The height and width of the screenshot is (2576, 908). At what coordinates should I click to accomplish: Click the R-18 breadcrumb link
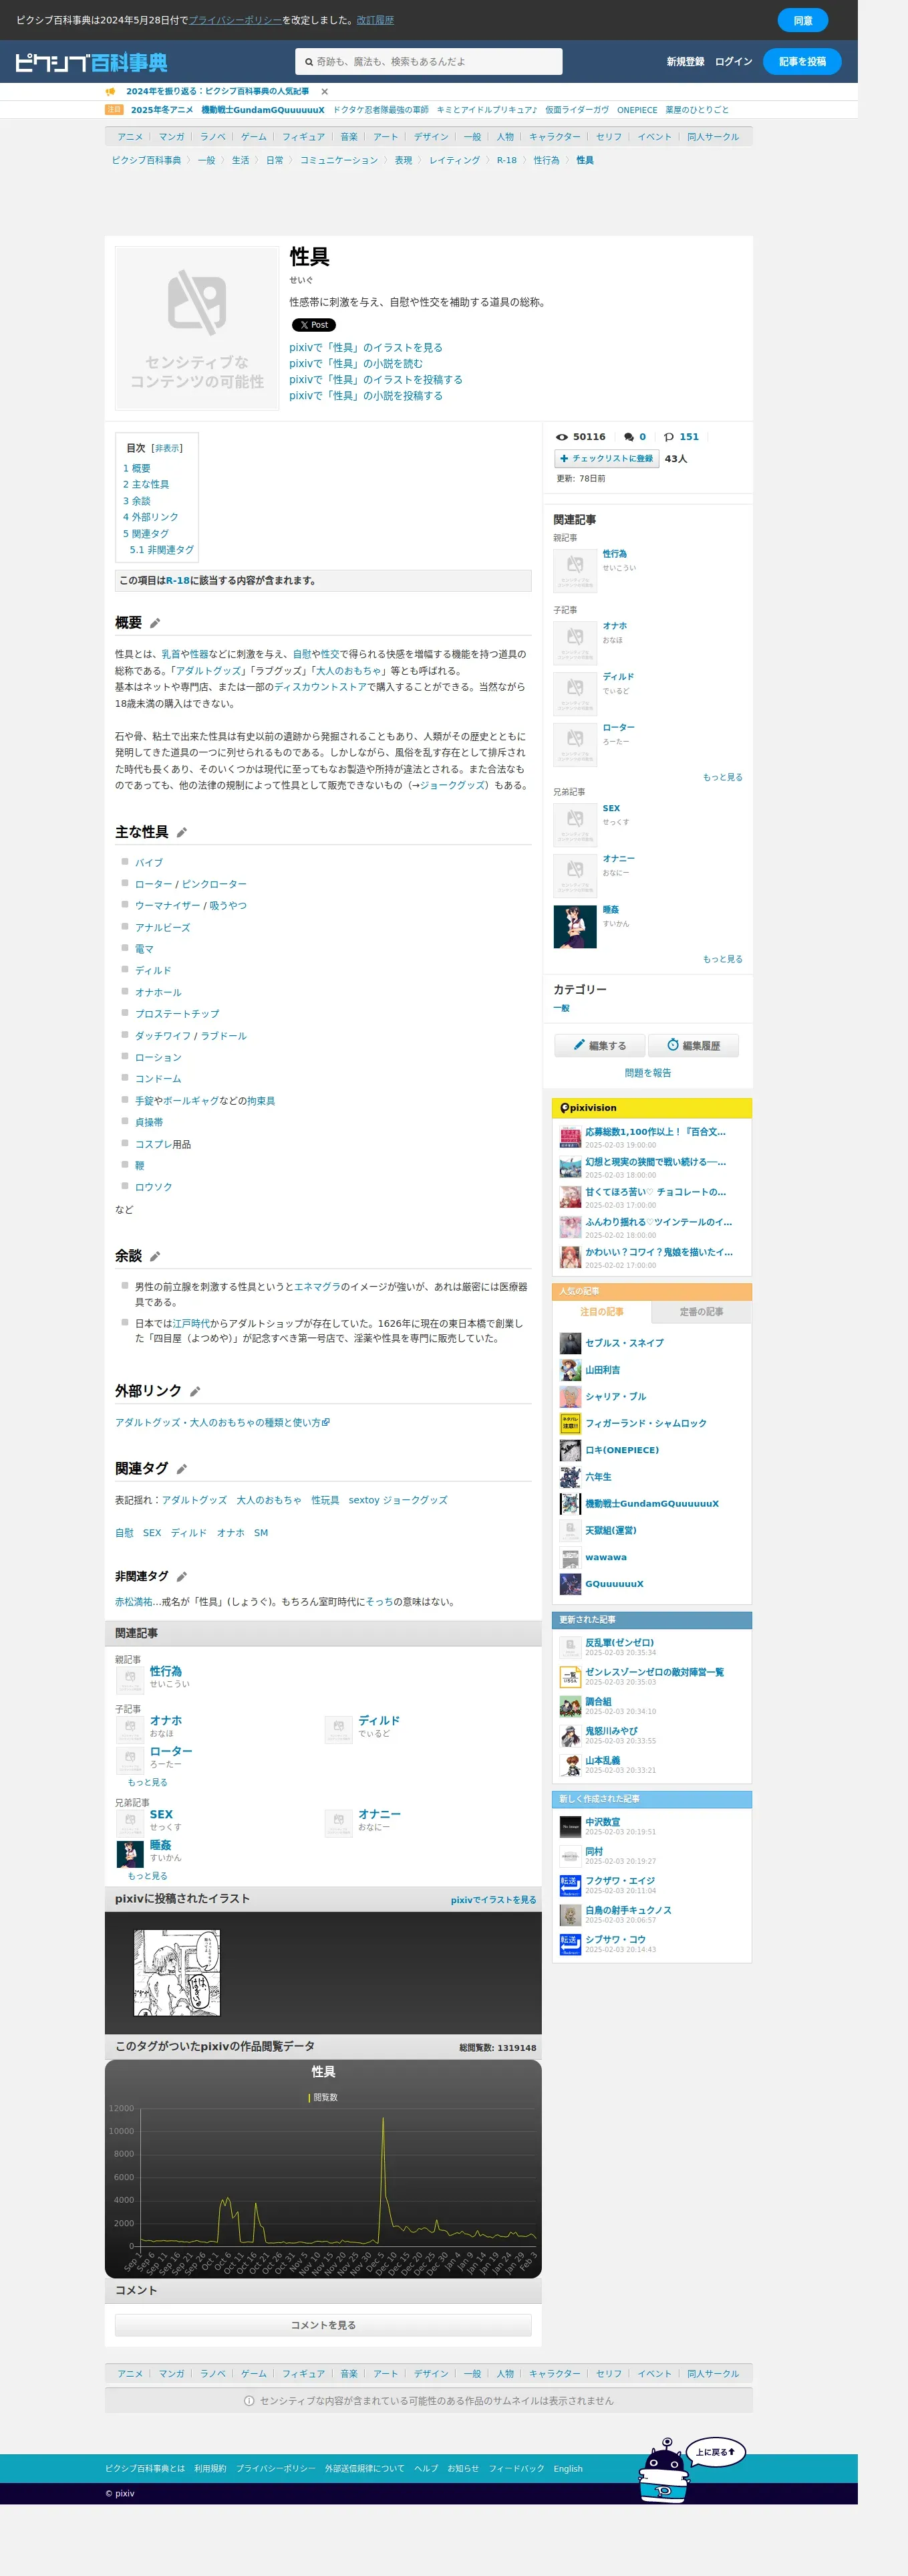[506, 160]
